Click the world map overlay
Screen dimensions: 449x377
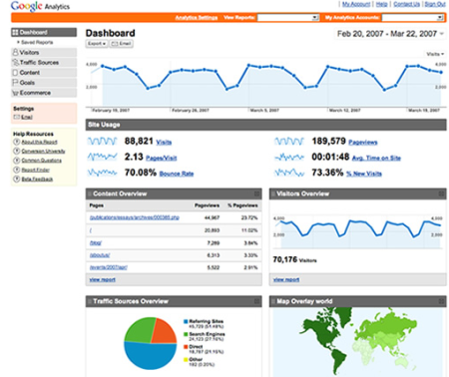pos(358,342)
